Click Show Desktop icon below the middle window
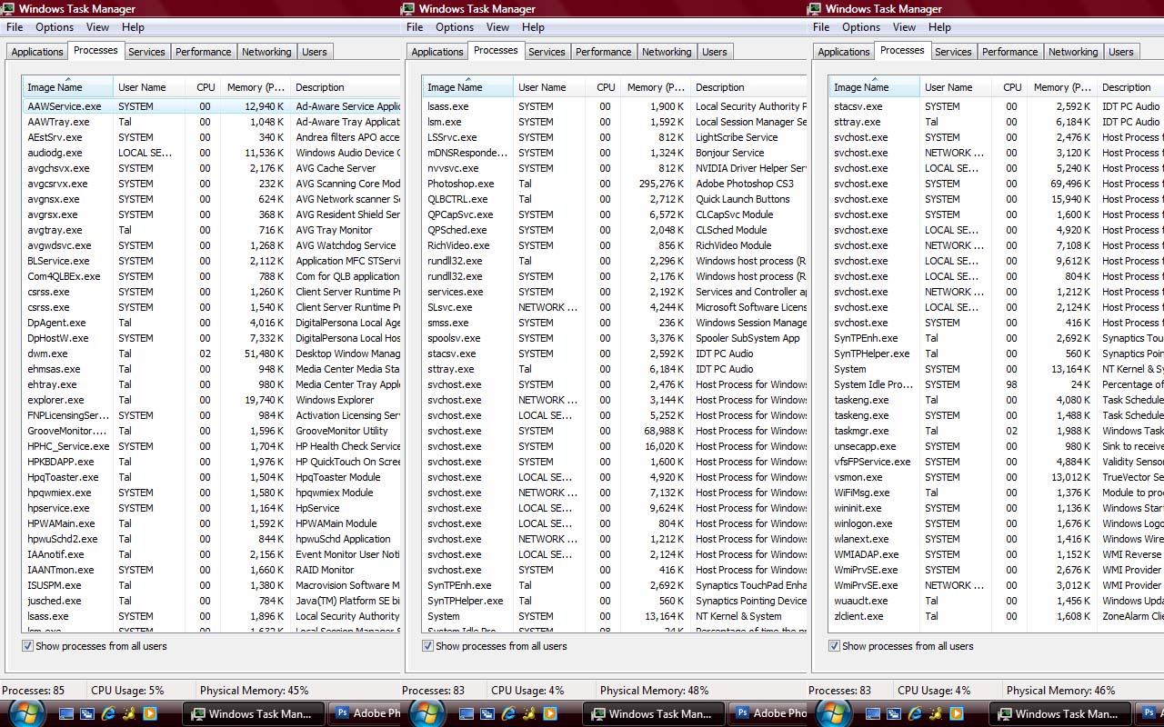This screenshot has width=1164, height=727. pos(467,714)
